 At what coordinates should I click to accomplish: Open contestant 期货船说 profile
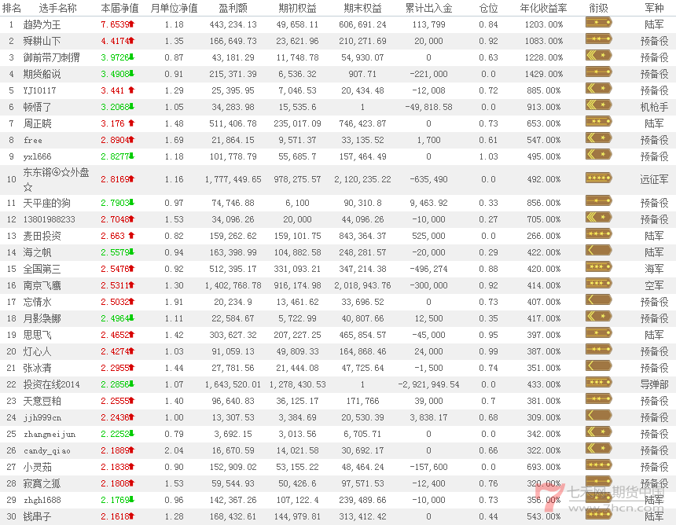42,74
